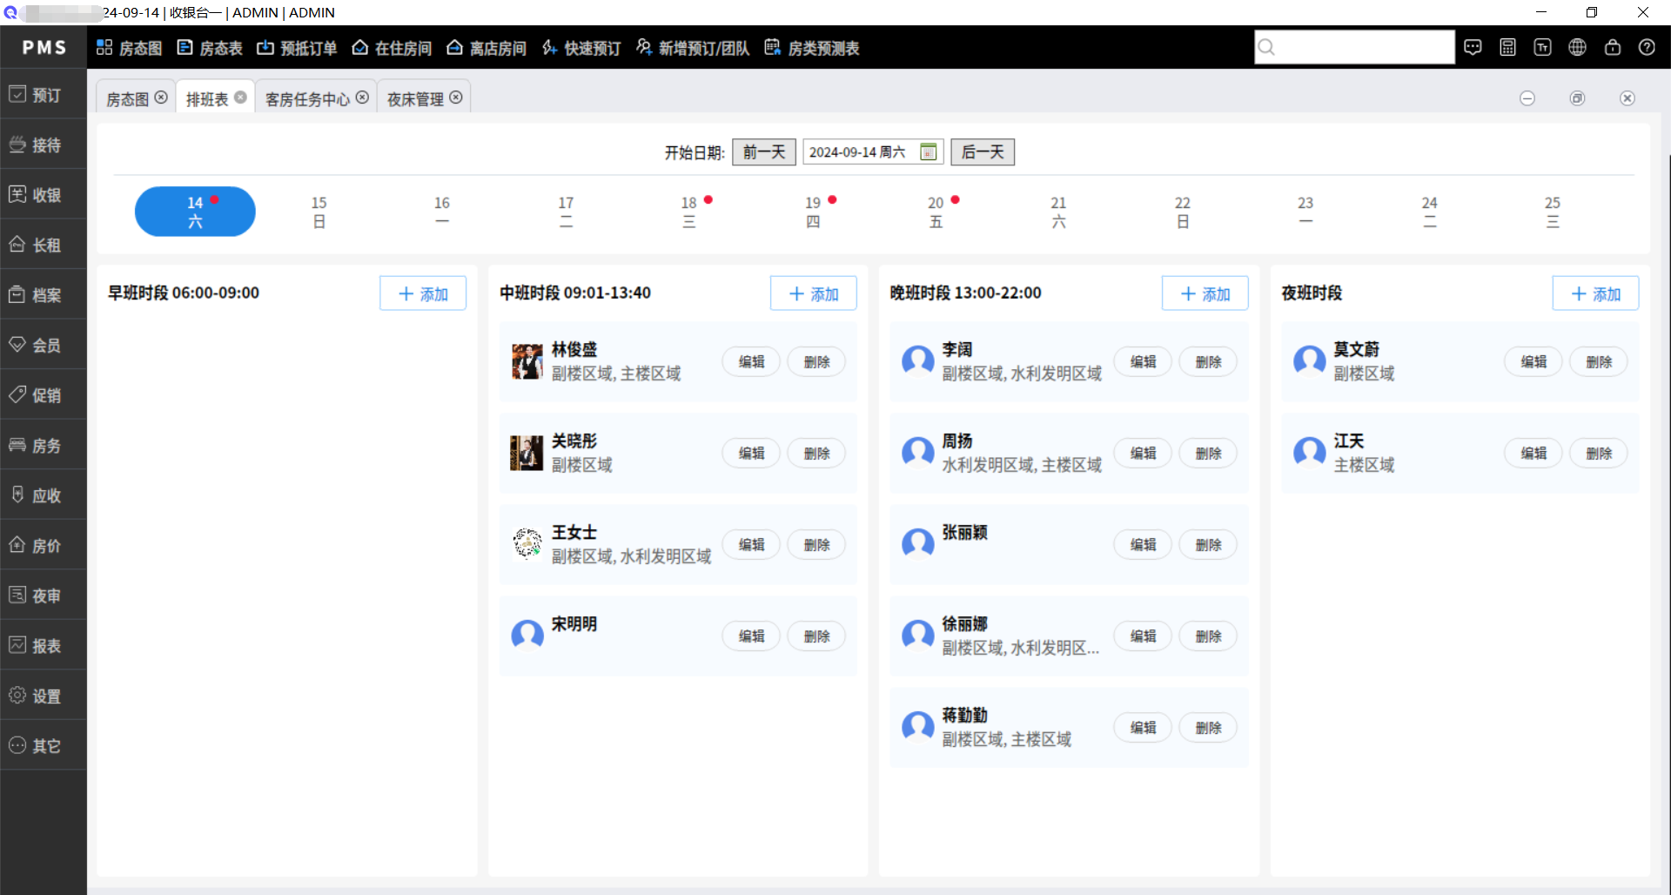Click the globe language icon
Viewport: 1671px width, 895px height.
1577,48
